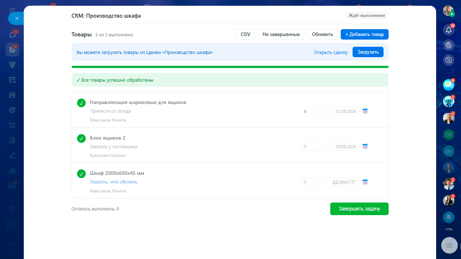Finish task with Завершить задачу button
Image resolution: width=461 pixels, height=259 pixels.
[359, 209]
